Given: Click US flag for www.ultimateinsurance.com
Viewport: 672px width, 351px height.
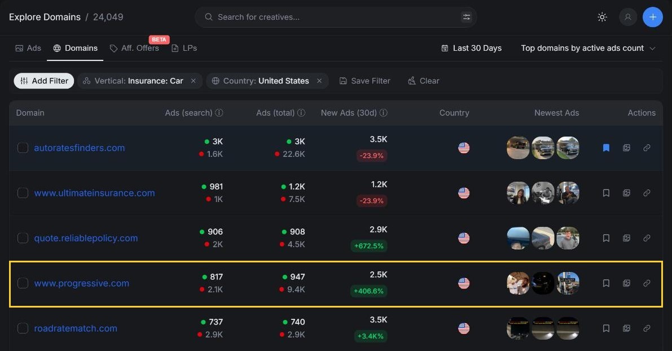Looking at the screenshot, I should pyautogui.click(x=464, y=193).
